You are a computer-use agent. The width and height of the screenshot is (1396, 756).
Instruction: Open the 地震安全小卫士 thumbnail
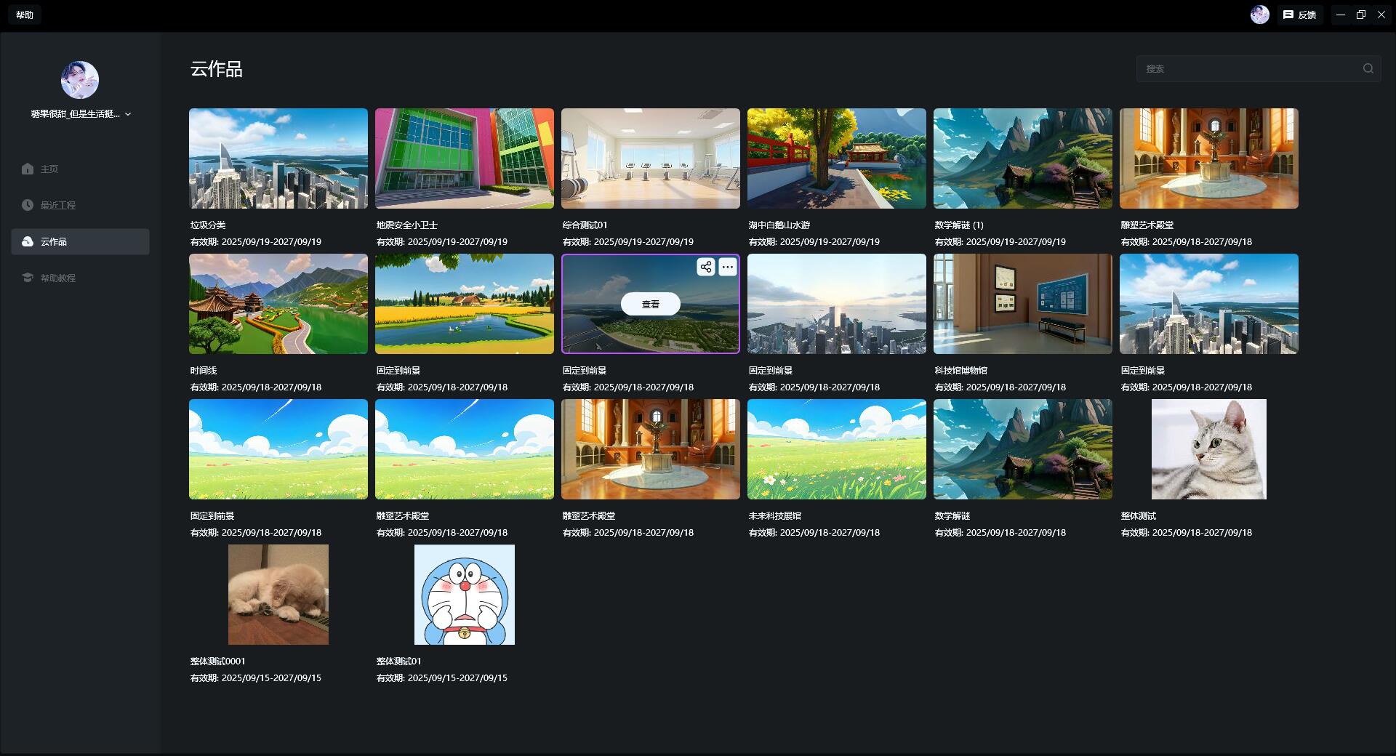click(465, 158)
